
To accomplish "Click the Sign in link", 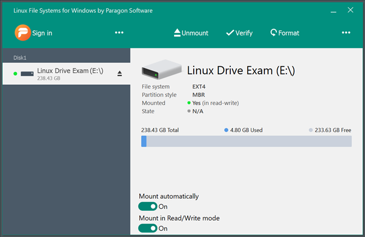I will 42,33.
